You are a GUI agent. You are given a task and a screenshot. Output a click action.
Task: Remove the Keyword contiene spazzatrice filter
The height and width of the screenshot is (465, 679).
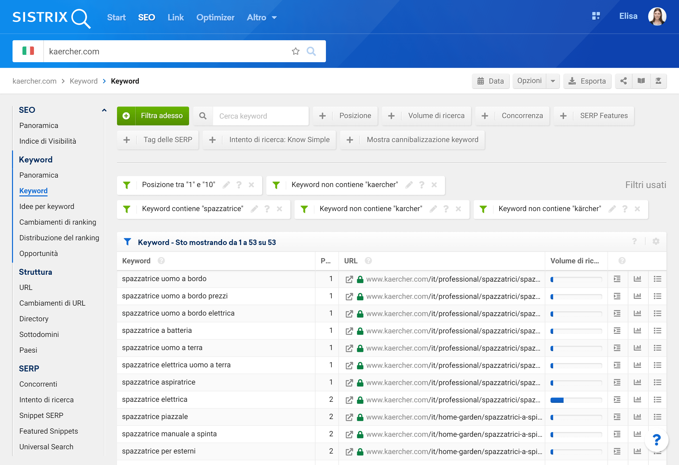coord(280,209)
